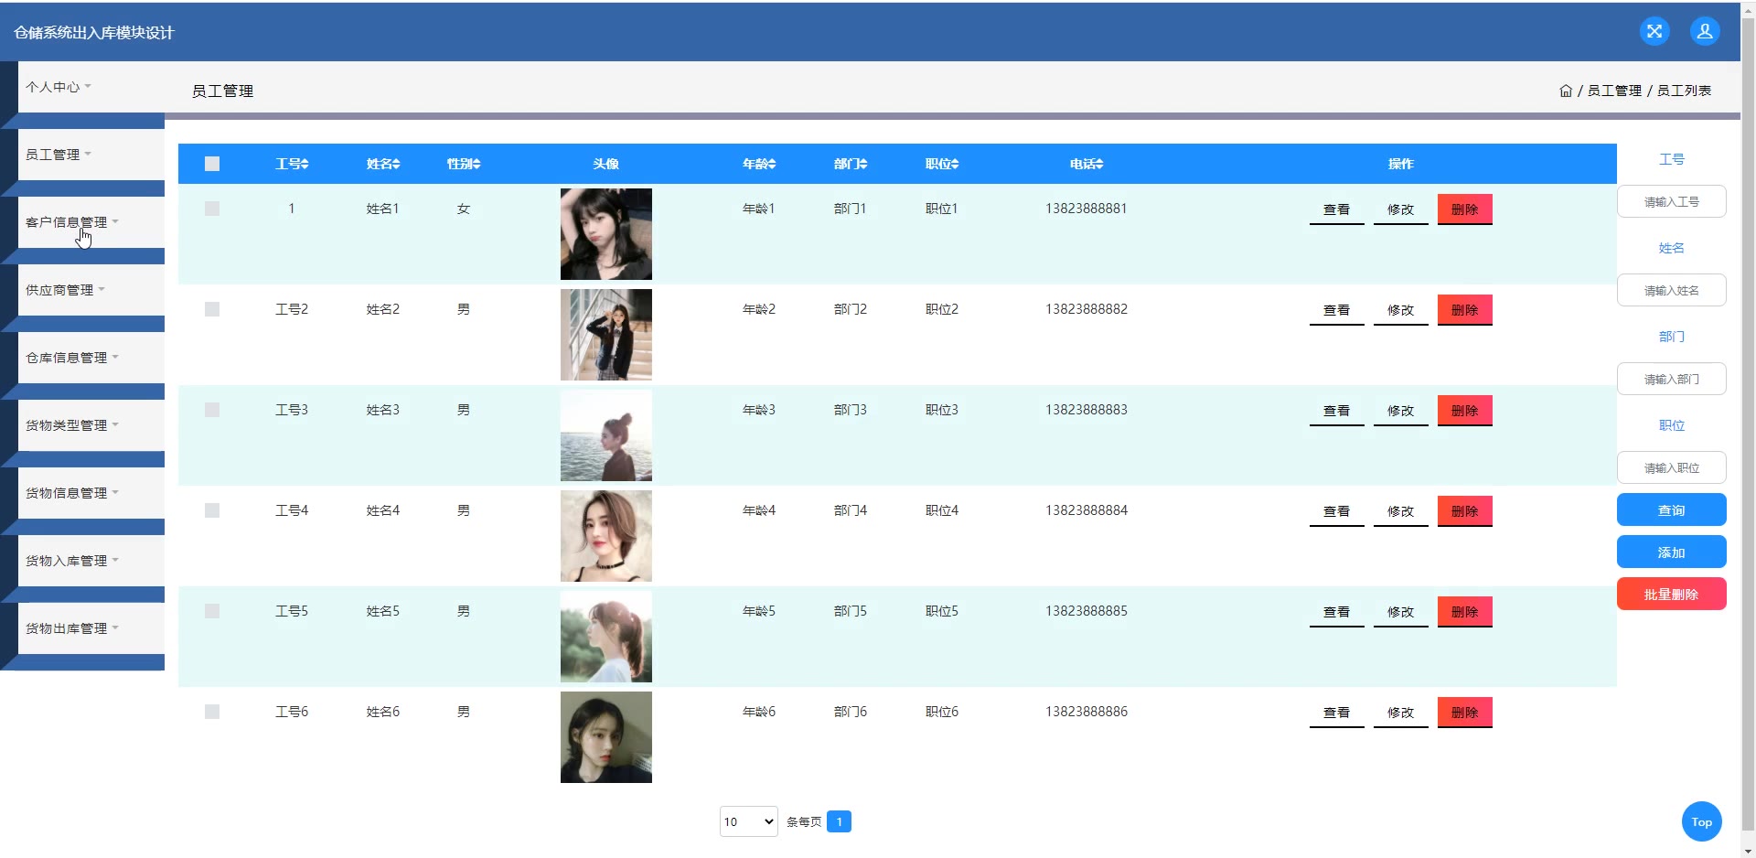Open the user profile icon
The height and width of the screenshot is (858, 1756).
tap(1704, 31)
